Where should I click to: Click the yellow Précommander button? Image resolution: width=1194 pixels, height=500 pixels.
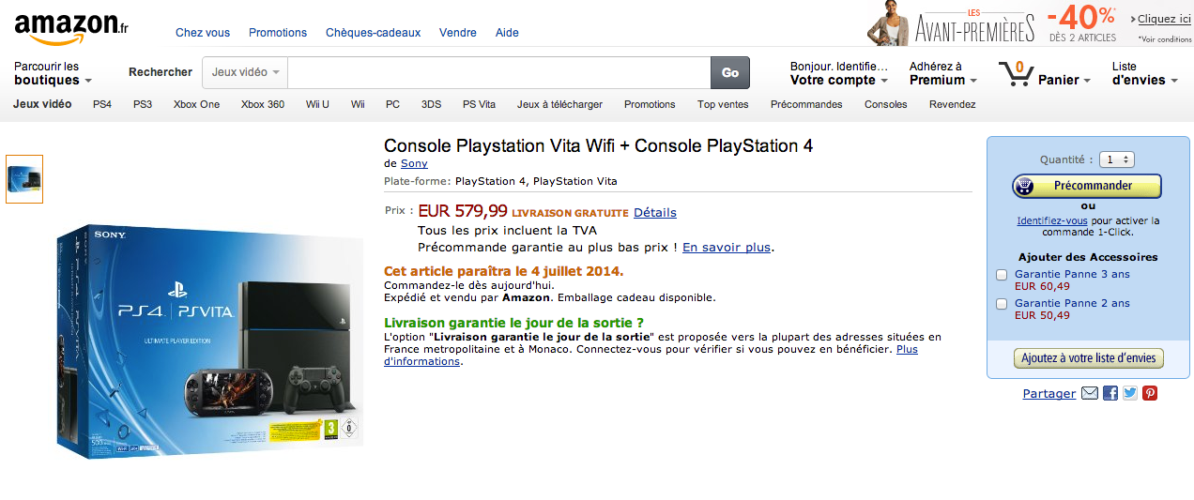1087,186
